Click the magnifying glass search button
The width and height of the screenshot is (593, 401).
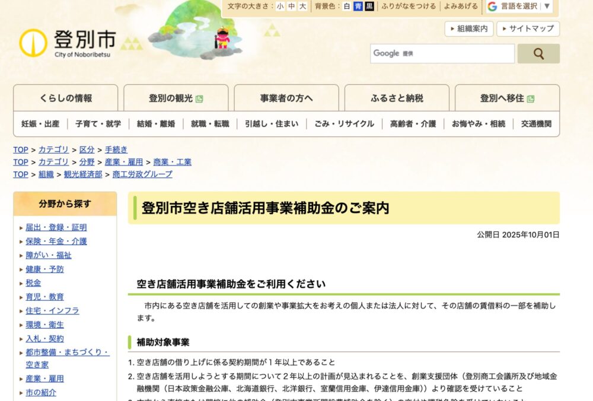pyautogui.click(x=538, y=53)
